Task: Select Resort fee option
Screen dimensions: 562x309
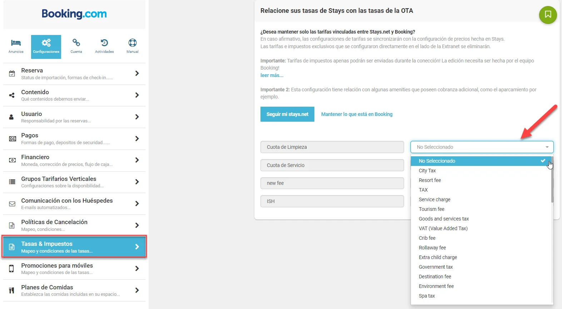Action: 481,180
